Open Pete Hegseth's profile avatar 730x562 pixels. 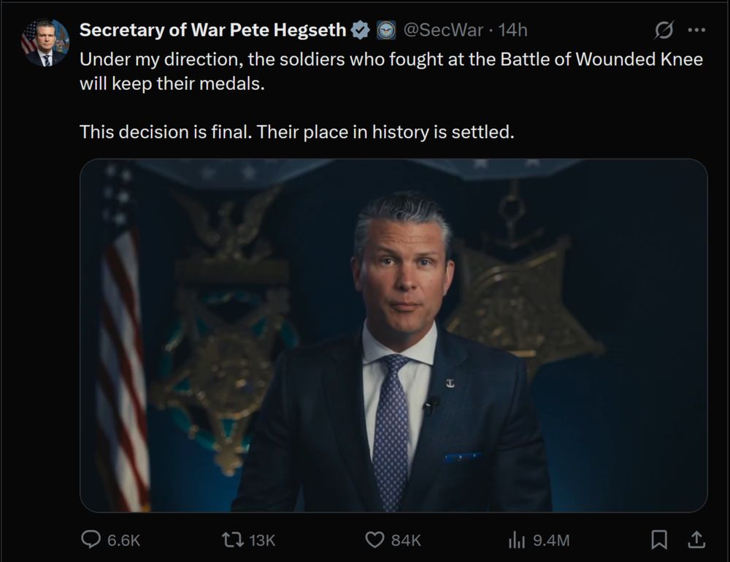[x=45, y=43]
